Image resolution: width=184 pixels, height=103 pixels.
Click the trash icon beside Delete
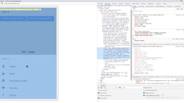coord(3,66)
